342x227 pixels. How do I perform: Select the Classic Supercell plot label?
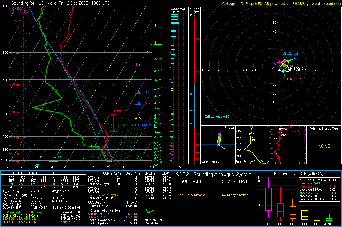pos(296,133)
